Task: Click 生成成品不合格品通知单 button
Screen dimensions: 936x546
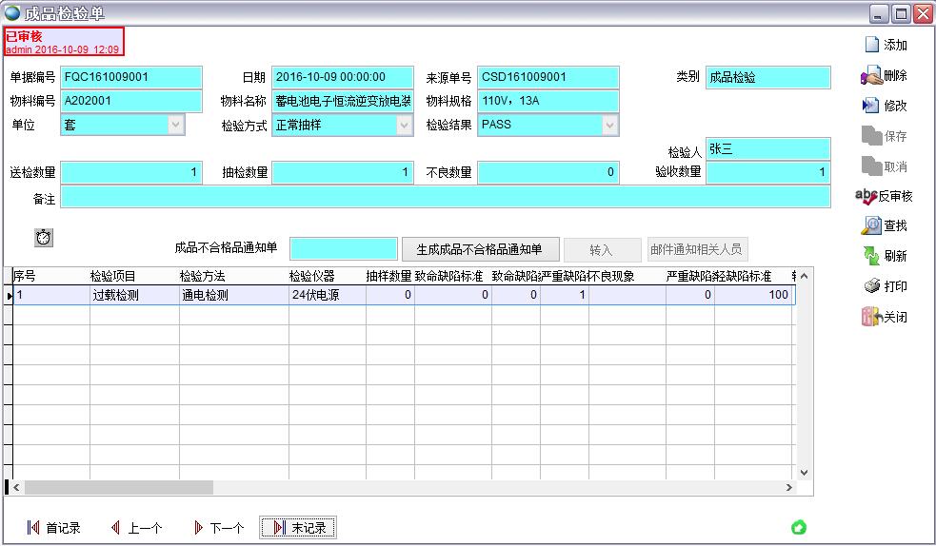Action: [479, 249]
